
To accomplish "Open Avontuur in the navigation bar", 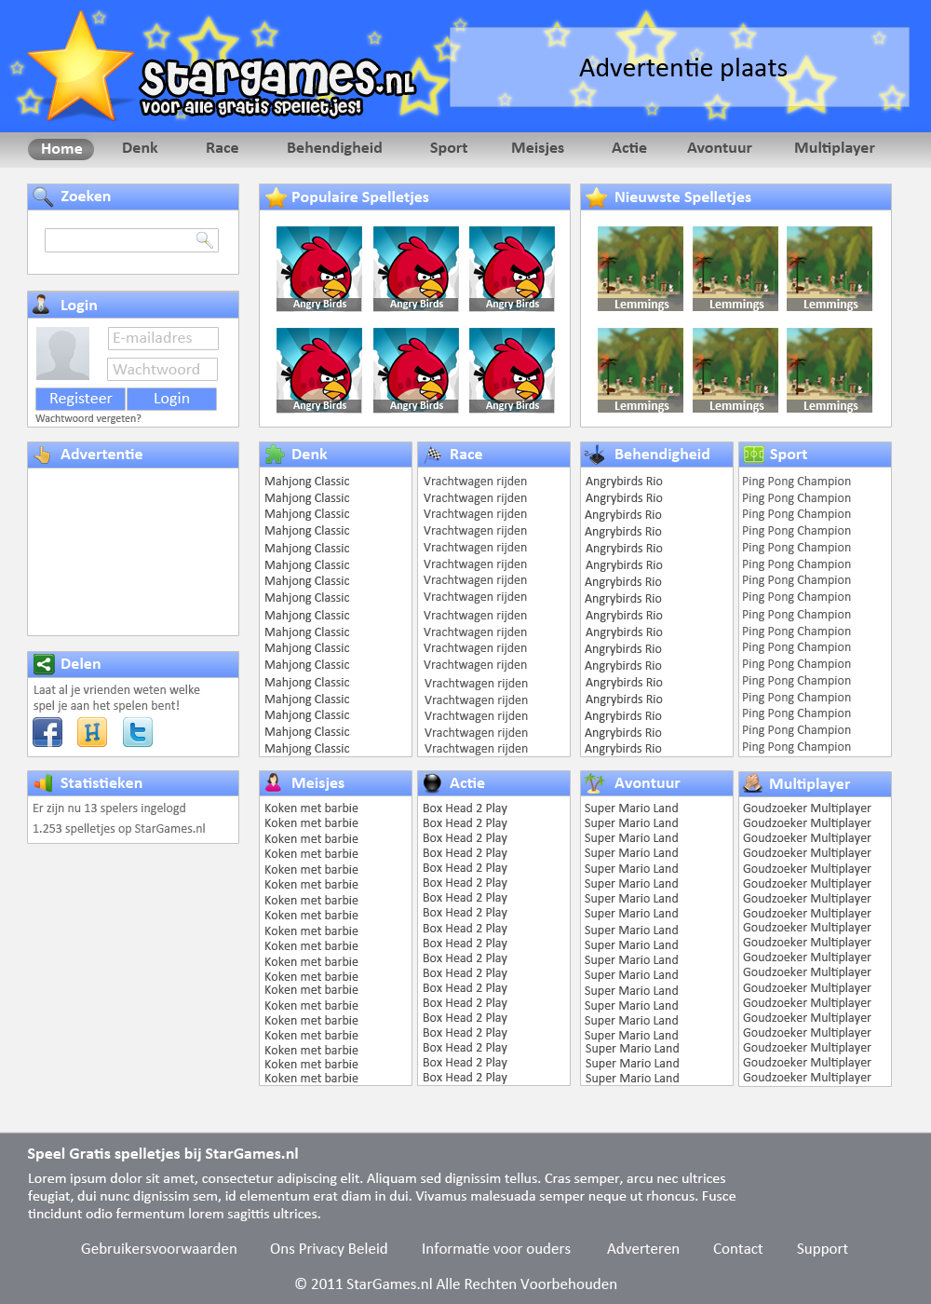I will (x=720, y=148).
